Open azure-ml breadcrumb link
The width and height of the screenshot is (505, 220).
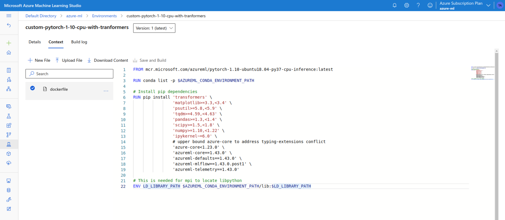pos(74,16)
